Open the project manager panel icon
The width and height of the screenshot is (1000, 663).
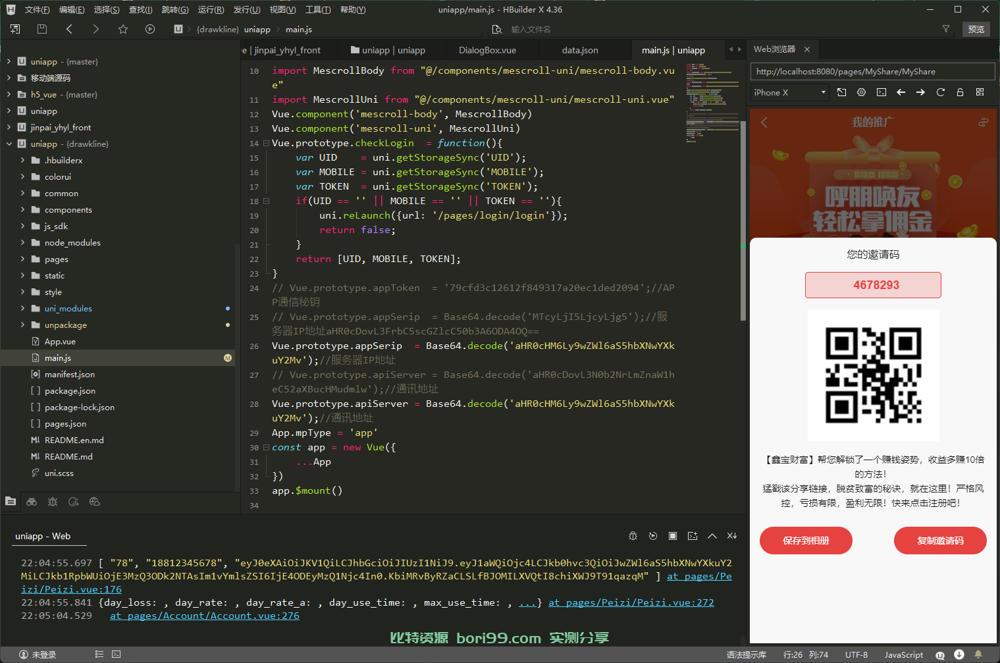pyautogui.click(x=11, y=502)
